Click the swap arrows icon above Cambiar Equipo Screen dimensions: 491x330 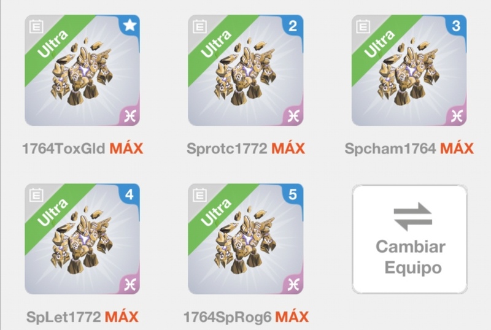click(412, 217)
